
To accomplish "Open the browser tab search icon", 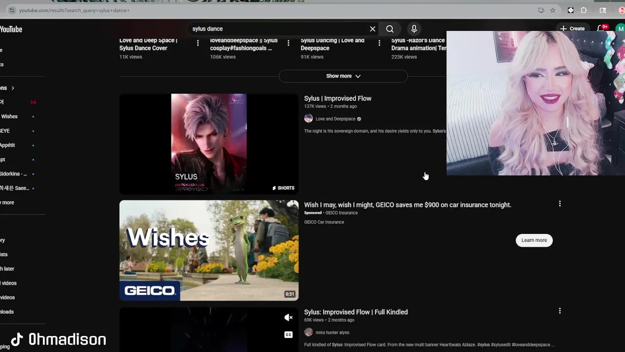I will (x=603, y=10).
